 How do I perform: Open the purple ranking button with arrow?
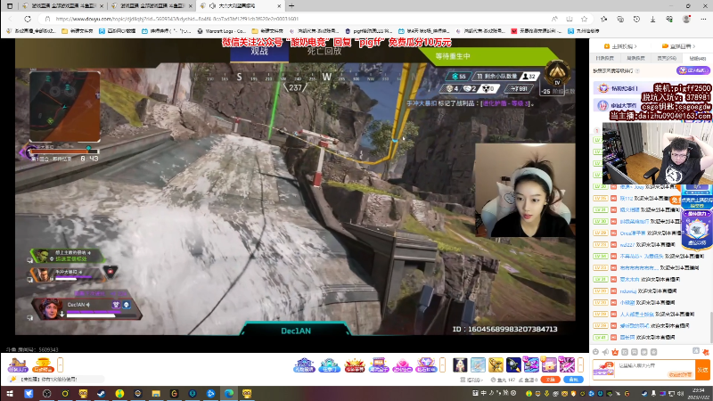click(x=693, y=70)
